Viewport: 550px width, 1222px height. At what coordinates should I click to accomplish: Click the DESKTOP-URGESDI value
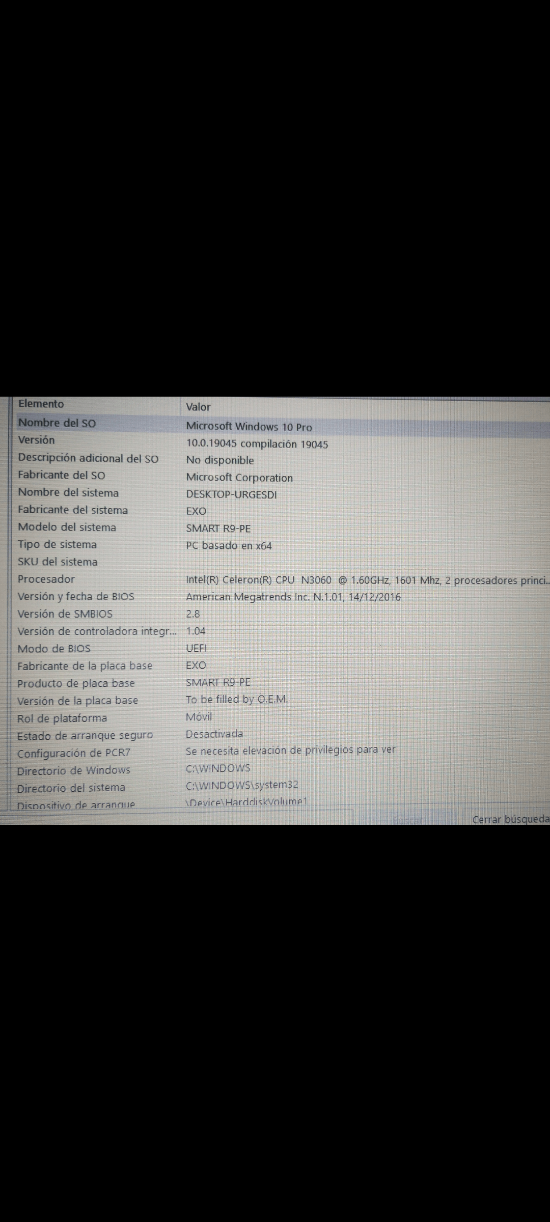click(x=232, y=494)
